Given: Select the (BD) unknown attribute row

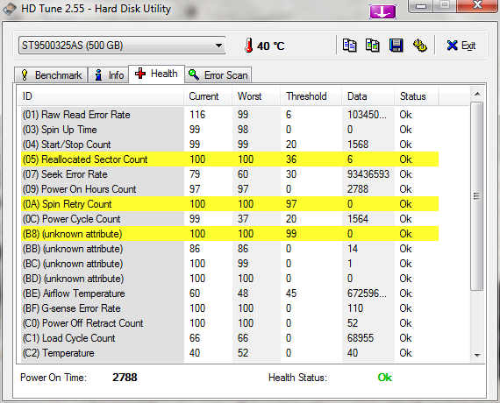Looking at the screenshot, I should (x=230, y=279).
